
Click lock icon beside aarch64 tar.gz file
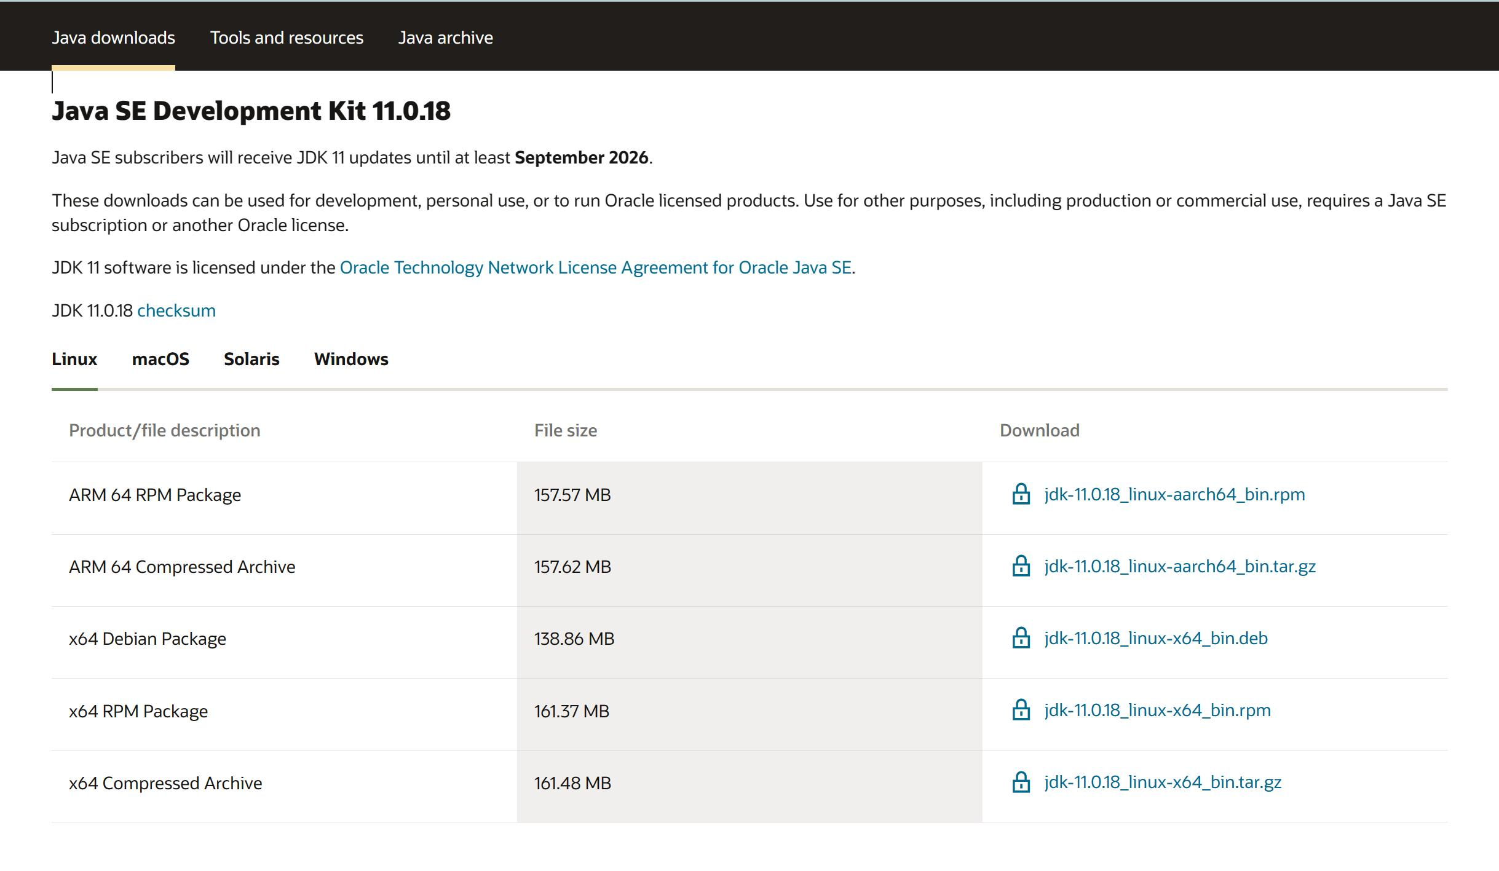pyautogui.click(x=1021, y=566)
